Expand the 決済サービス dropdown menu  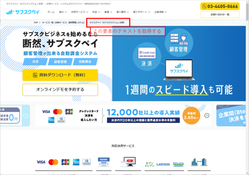pos(79,12)
